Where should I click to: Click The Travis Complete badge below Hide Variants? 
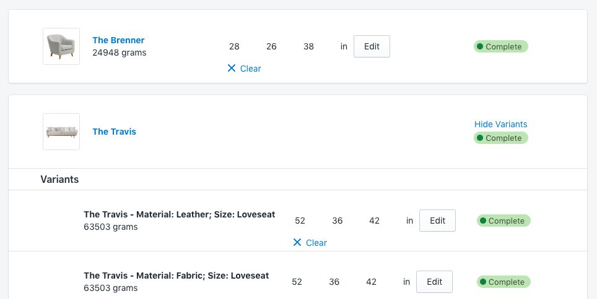coord(501,138)
